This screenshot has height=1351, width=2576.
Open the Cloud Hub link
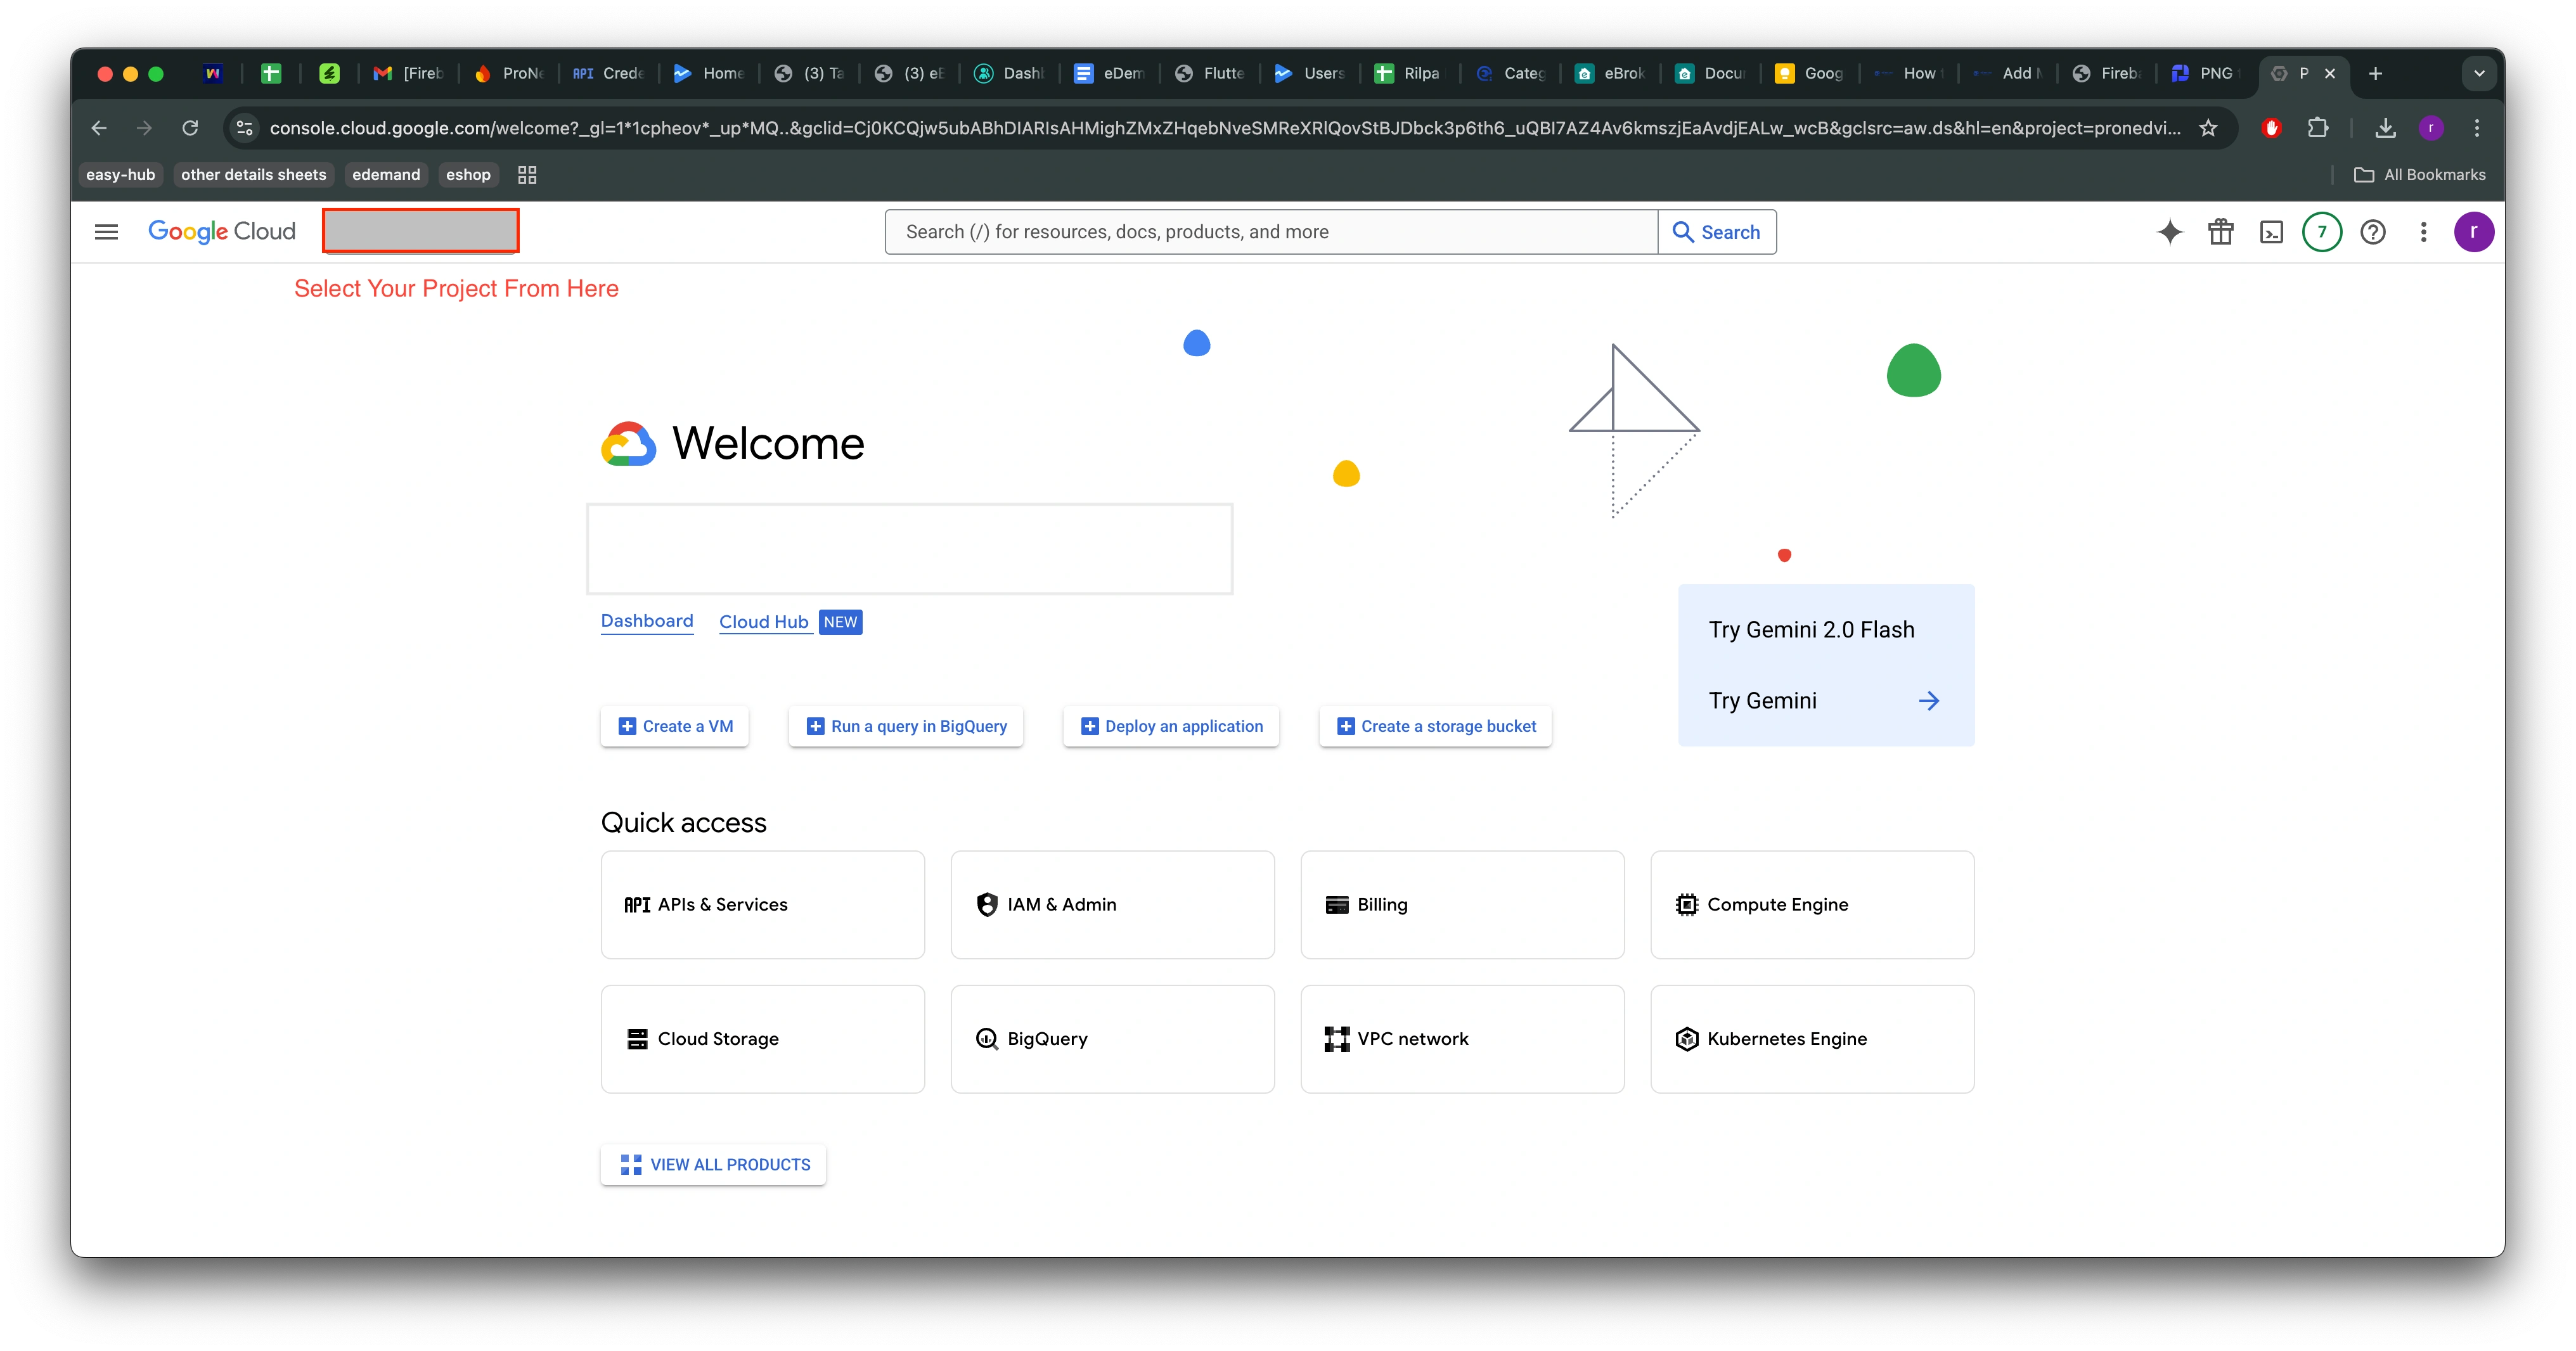(x=763, y=622)
